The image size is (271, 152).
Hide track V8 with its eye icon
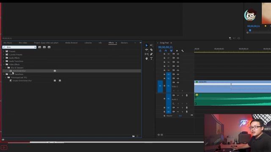pos(178,54)
